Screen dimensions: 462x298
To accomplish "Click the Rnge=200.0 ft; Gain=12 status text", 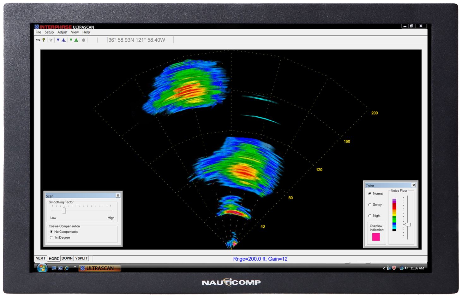I will (x=260, y=259).
